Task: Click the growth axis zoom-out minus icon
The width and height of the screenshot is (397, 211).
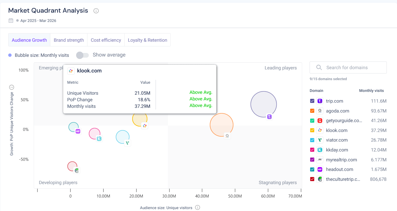Action: [12, 88]
